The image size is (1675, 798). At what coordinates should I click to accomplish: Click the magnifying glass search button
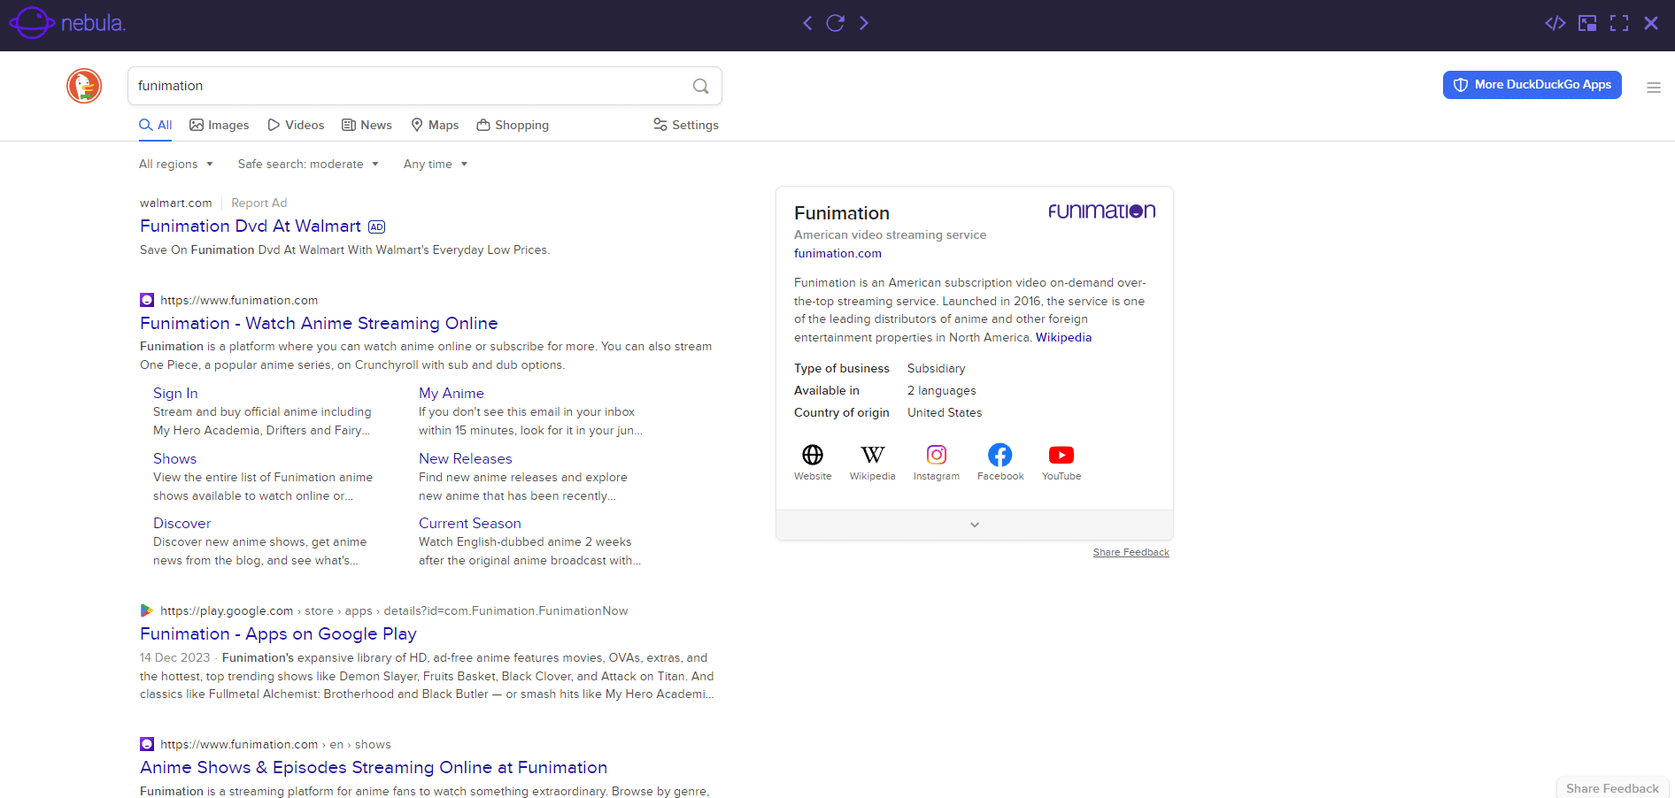click(x=700, y=86)
